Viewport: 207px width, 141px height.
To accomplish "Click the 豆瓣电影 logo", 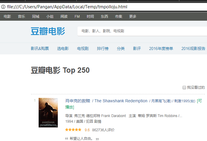I will click(48, 31).
